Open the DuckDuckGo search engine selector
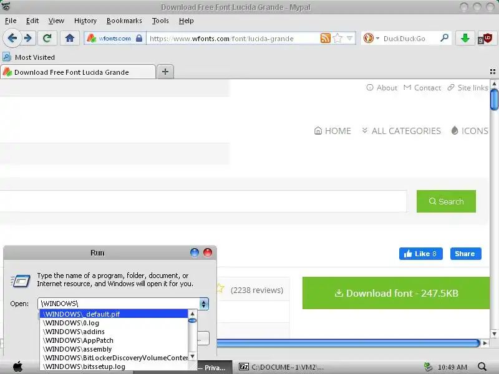The image size is (499, 374). click(x=371, y=38)
